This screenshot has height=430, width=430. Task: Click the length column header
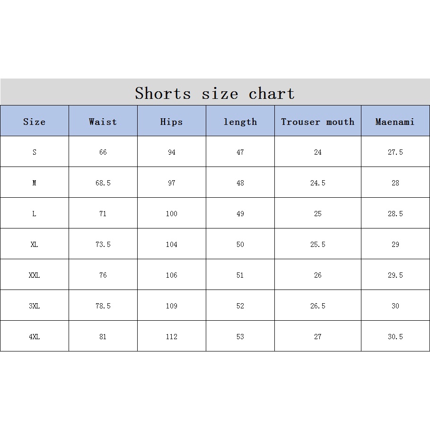[240, 122]
